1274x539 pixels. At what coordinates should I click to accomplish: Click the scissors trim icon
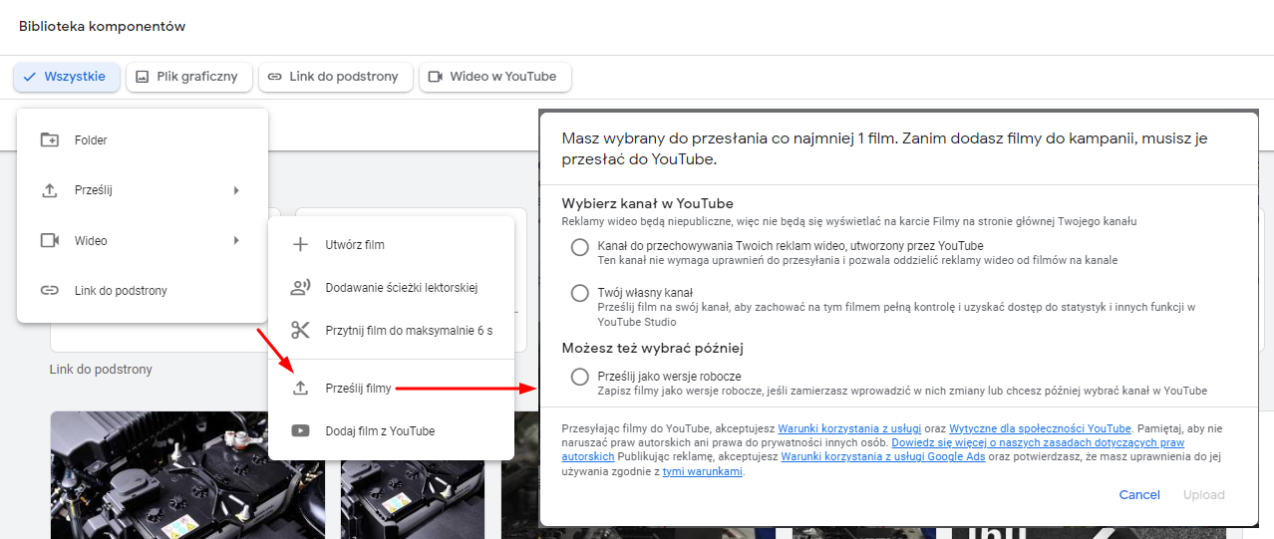pos(300,330)
